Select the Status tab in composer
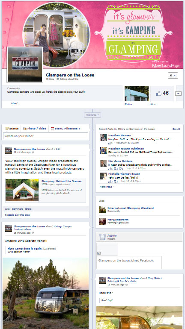185x329 pixels. tap(12, 129)
